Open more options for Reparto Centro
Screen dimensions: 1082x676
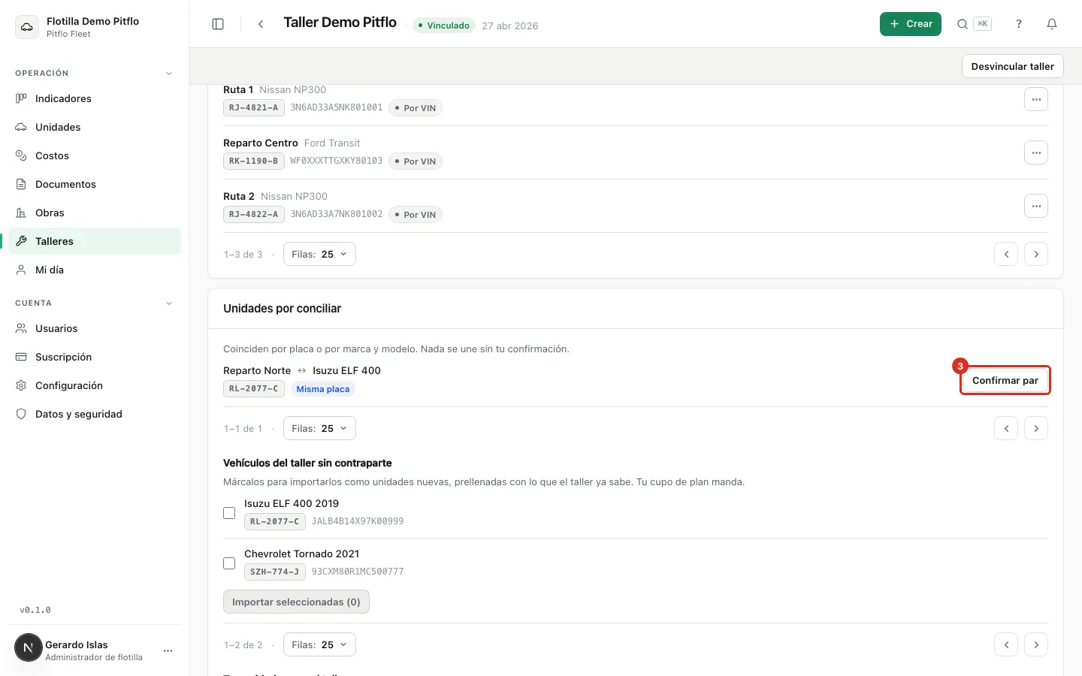[x=1036, y=152]
